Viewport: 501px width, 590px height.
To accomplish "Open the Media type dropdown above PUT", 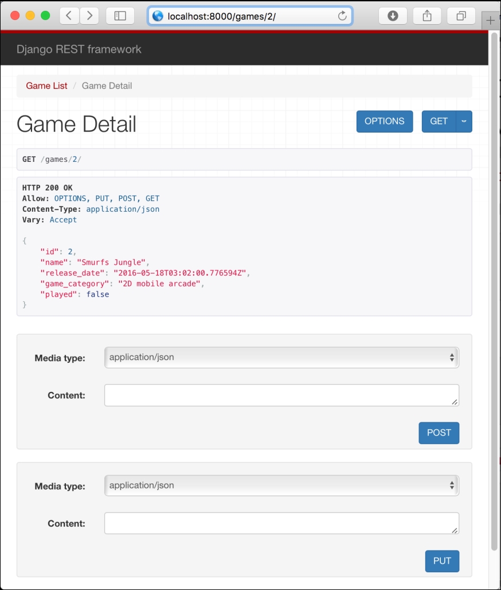I will 281,486.
